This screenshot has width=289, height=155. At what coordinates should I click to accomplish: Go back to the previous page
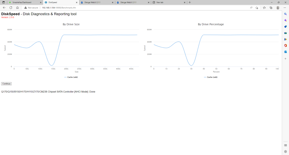pyautogui.click(x=4, y=8)
